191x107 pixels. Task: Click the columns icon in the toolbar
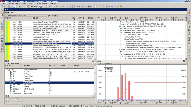(x=53, y=6)
